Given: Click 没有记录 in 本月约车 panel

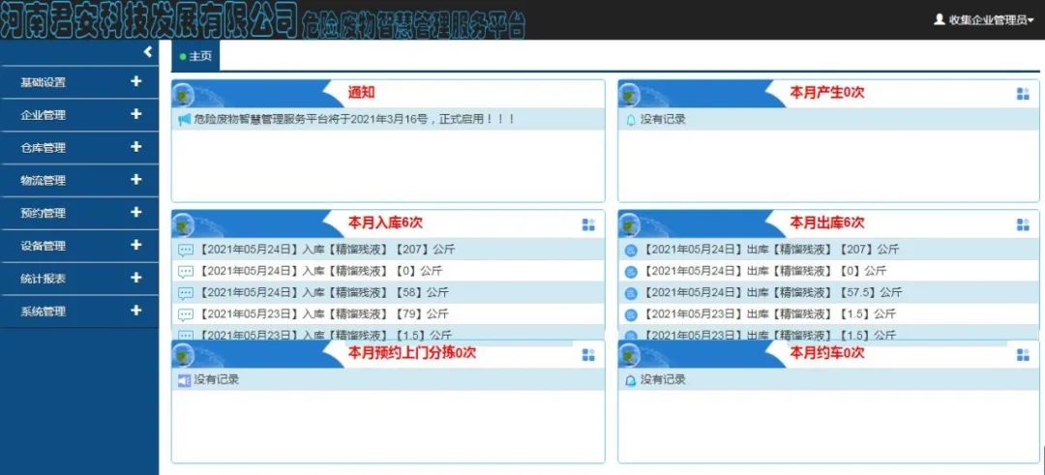Looking at the screenshot, I should pyautogui.click(x=663, y=380).
